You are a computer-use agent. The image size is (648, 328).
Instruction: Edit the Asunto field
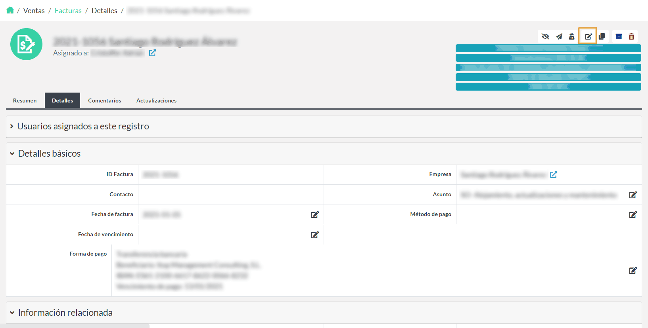[x=633, y=195]
